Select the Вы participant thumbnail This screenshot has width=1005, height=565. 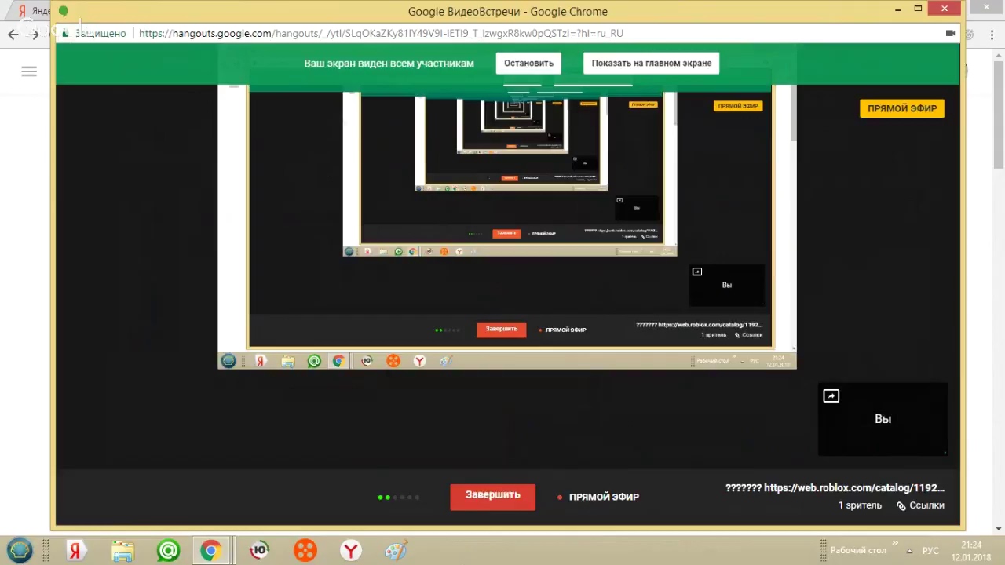pyautogui.click(x=883, y=419)
